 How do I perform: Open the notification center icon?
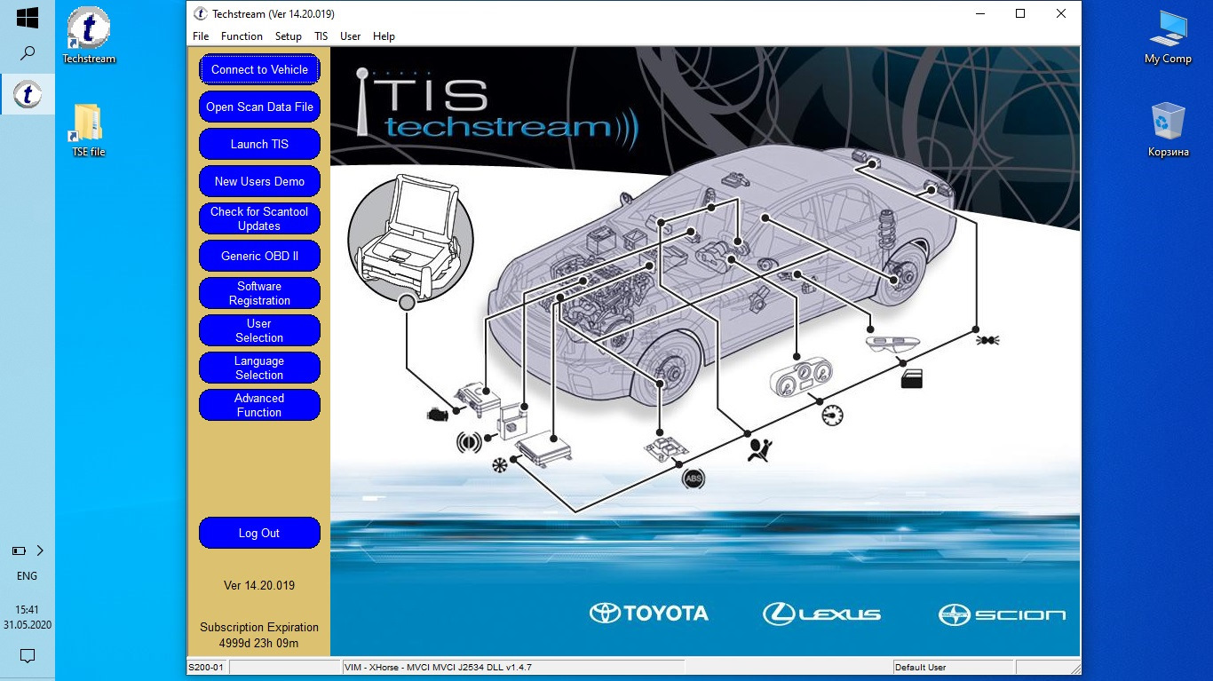pos(27,655)
